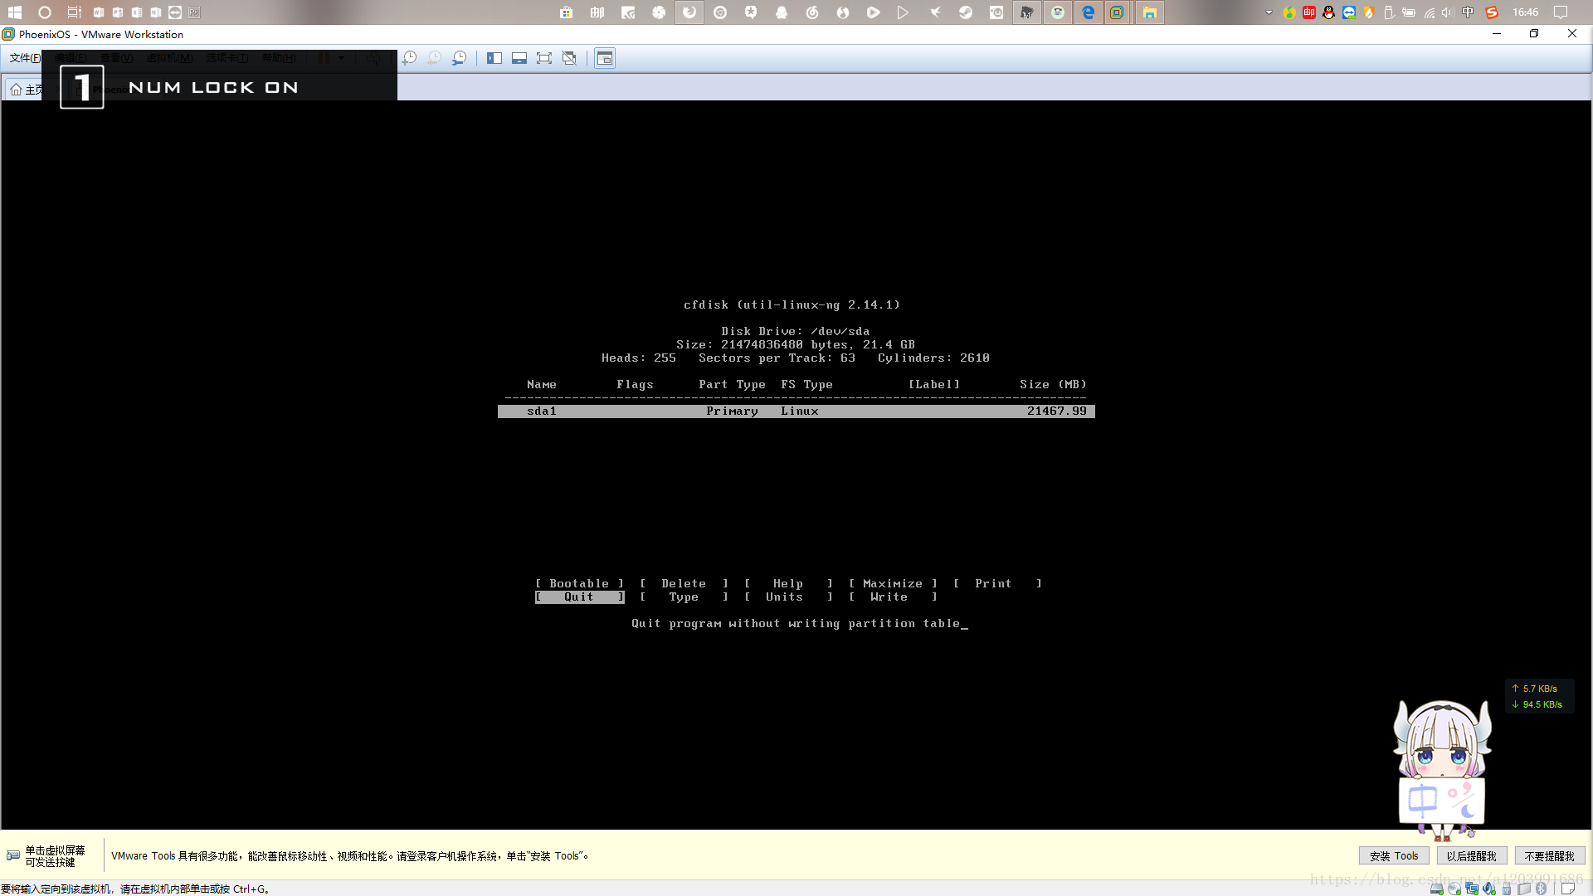Click the hard disk device status icon
The width and height of the screenshot is (1593, 896).
(x=1436, y=889)
